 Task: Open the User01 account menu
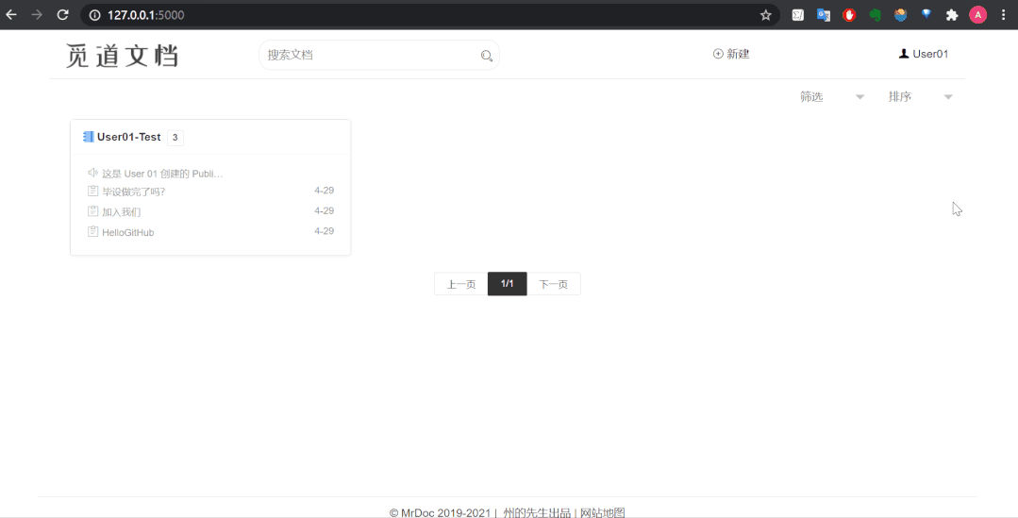point(924,54)
